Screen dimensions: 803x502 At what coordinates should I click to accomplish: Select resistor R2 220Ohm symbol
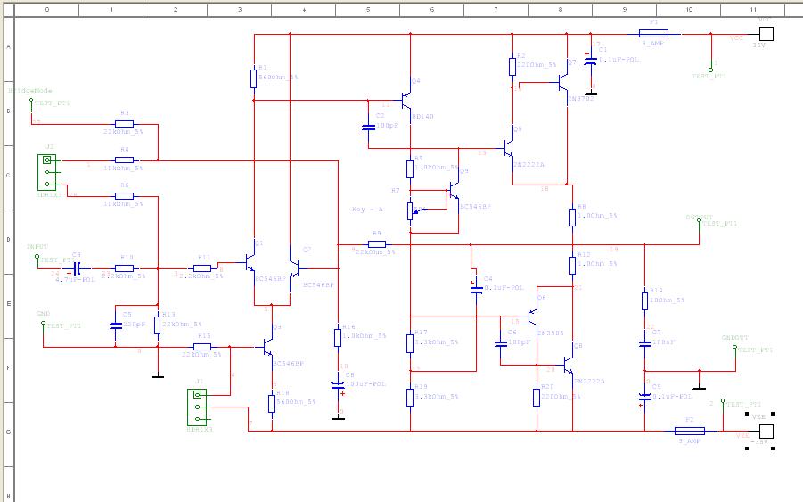click(x=512, y=67)
